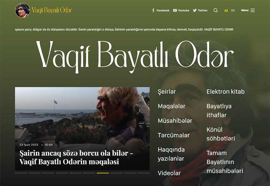Go to Şeirlər section

coord(167,92)
